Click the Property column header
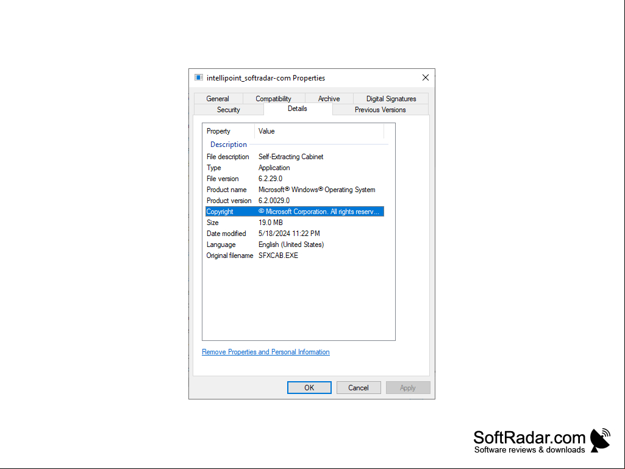Image resolution: width=625 pixels, height=469 pixels. 229,131
